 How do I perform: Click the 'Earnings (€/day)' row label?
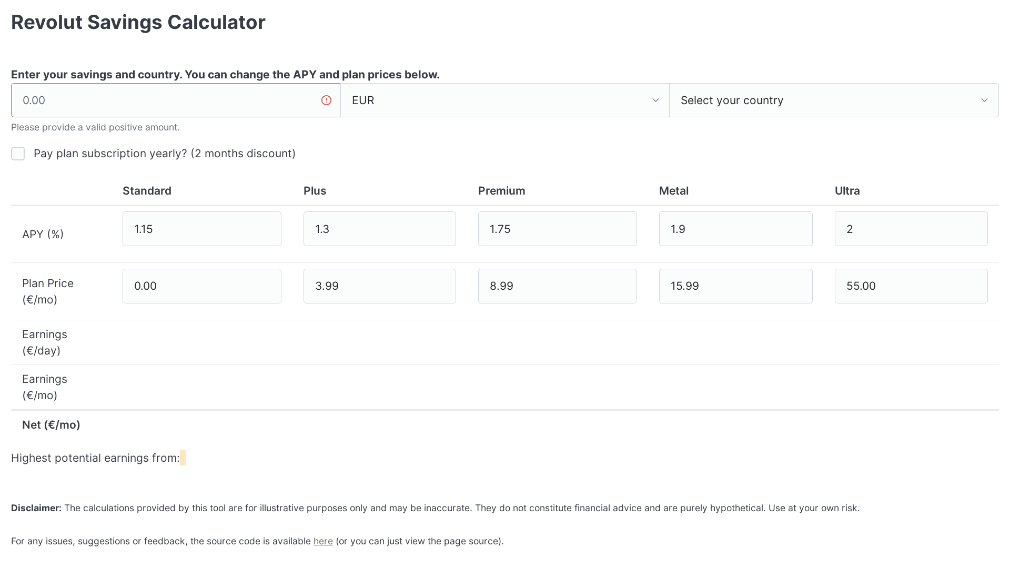(x=45, y=342)
